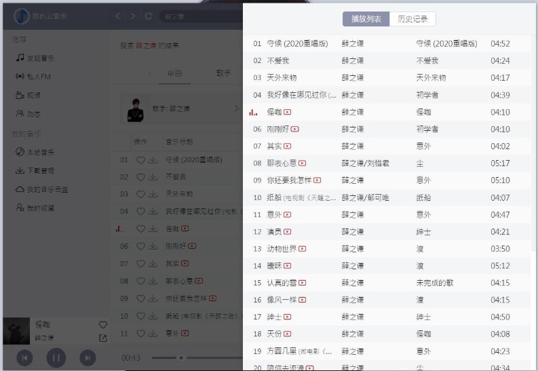Click the left chevron beside 单曲 tab
Screen dimensions: 538x371
(150, 73)
